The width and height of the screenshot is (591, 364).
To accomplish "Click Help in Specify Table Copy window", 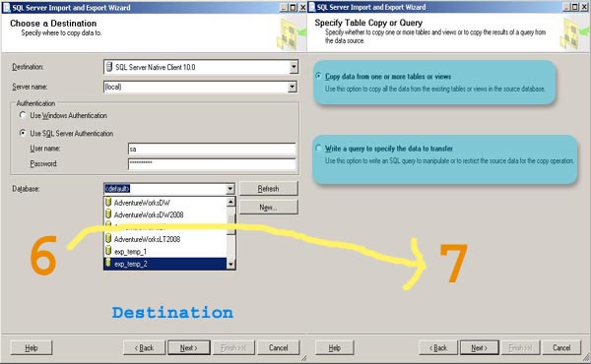I will click(335, 348).
